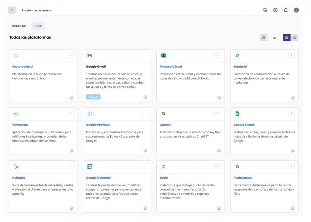Open Google Sheets card options menu
Image resolution: width=311 pixels, height=222 pixels.
[291, 113]
